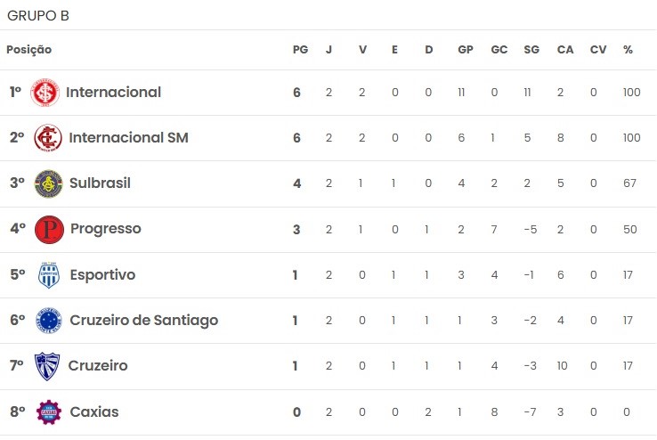Open the Internacional SM team link
The image size is (657, 440).
coord(128,137)
